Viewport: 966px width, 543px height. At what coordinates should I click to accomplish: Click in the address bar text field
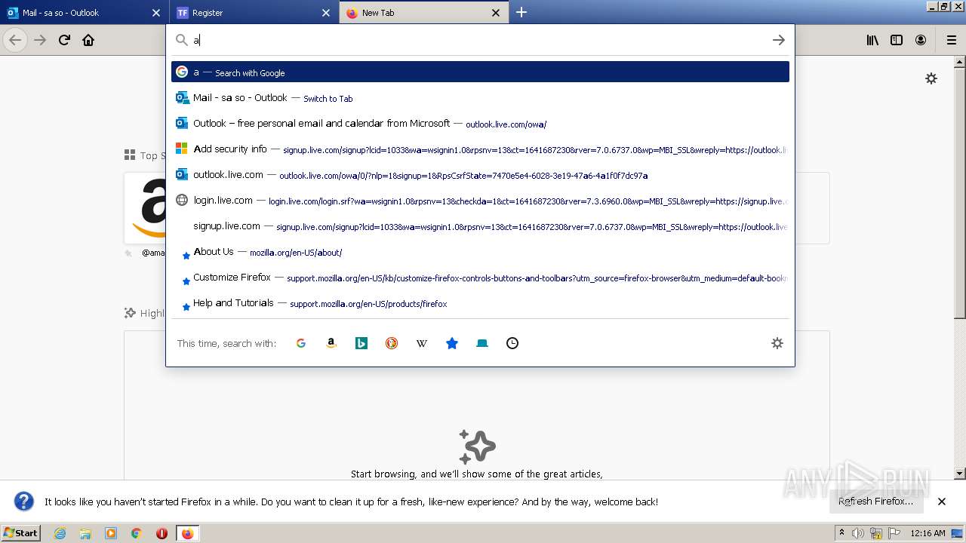[x=479, y=40]
